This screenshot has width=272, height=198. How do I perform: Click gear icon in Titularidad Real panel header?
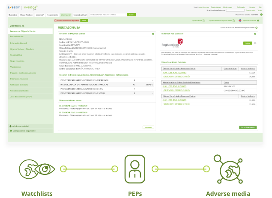[x=255, y=34]
